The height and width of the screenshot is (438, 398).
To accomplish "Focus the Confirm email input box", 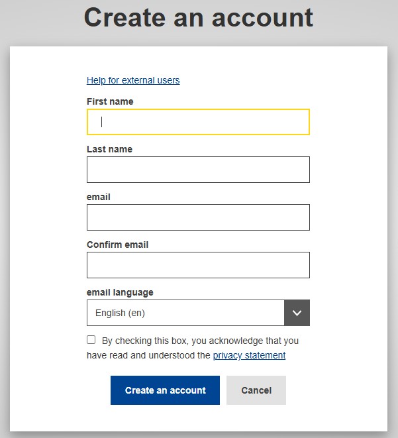I will tap(198, 265).
